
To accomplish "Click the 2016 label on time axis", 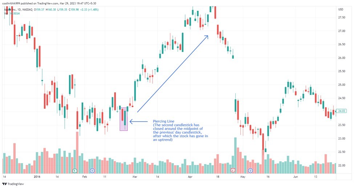I will click(x=37, y=177).
